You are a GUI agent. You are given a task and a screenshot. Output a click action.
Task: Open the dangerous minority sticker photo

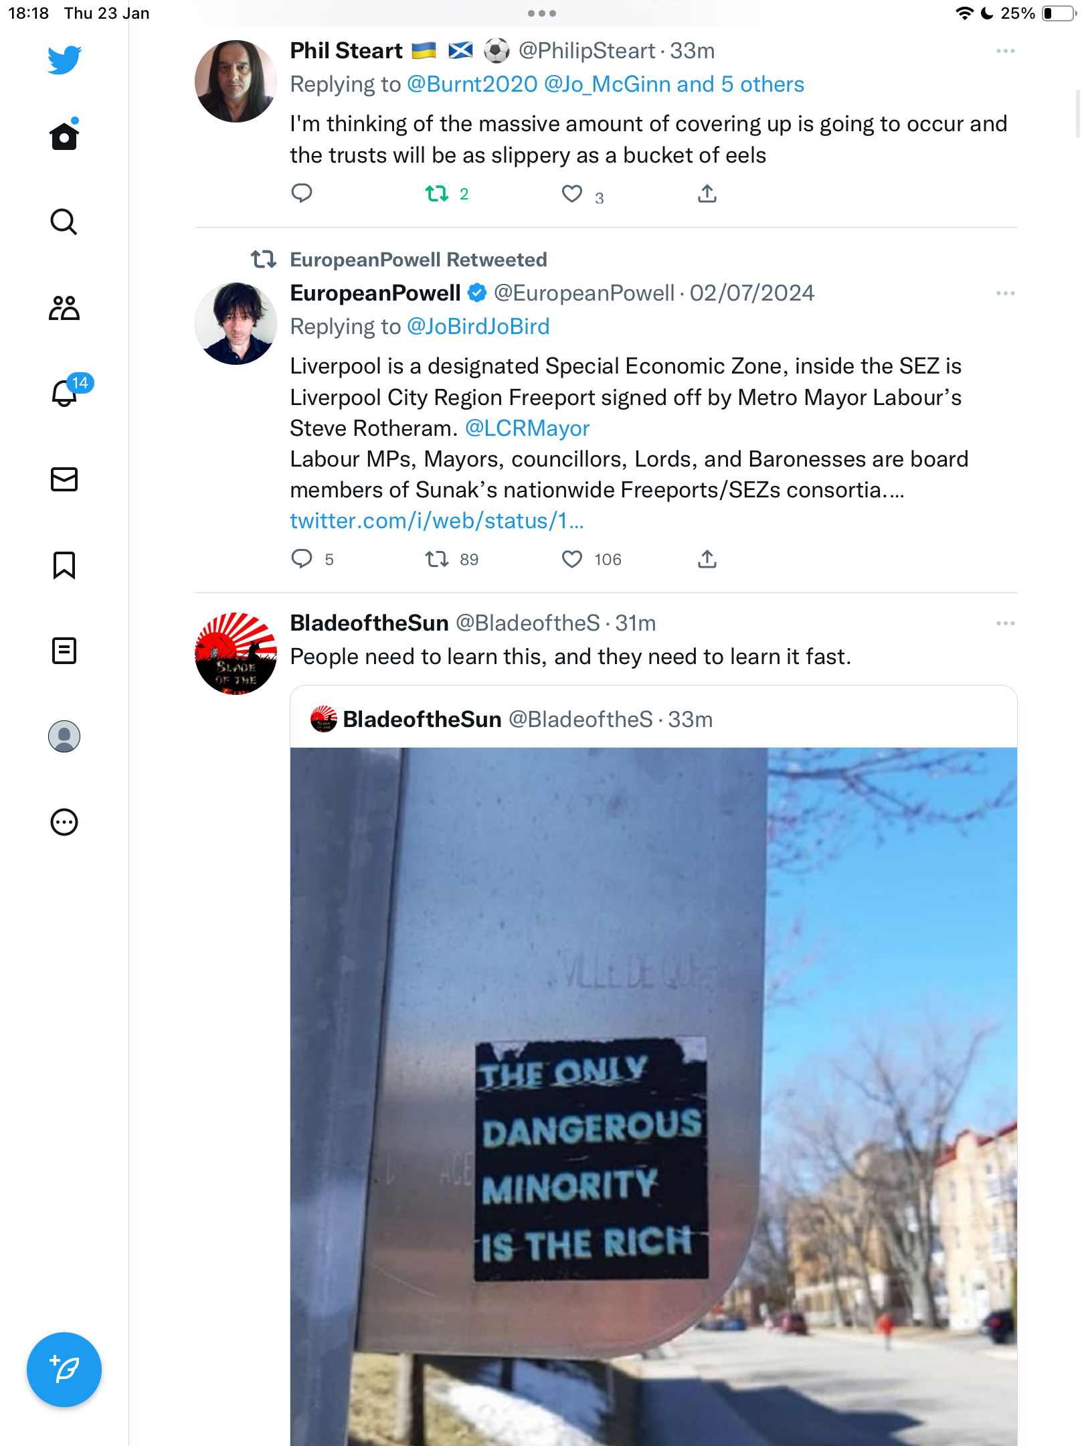point(654,1097)
